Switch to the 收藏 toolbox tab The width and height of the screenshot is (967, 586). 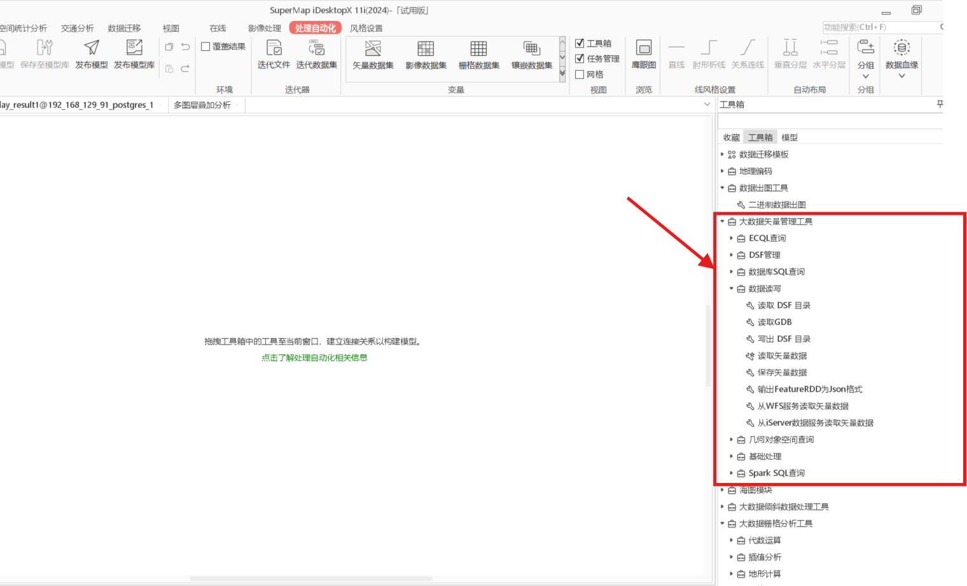click(x=732, y=137)
